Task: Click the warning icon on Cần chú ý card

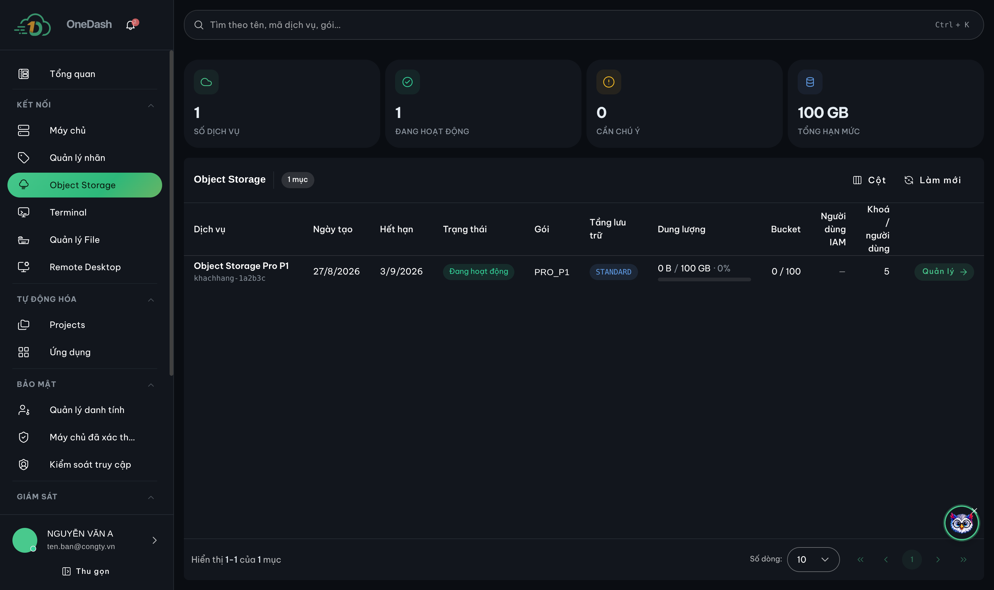Action: click(608, 82)
